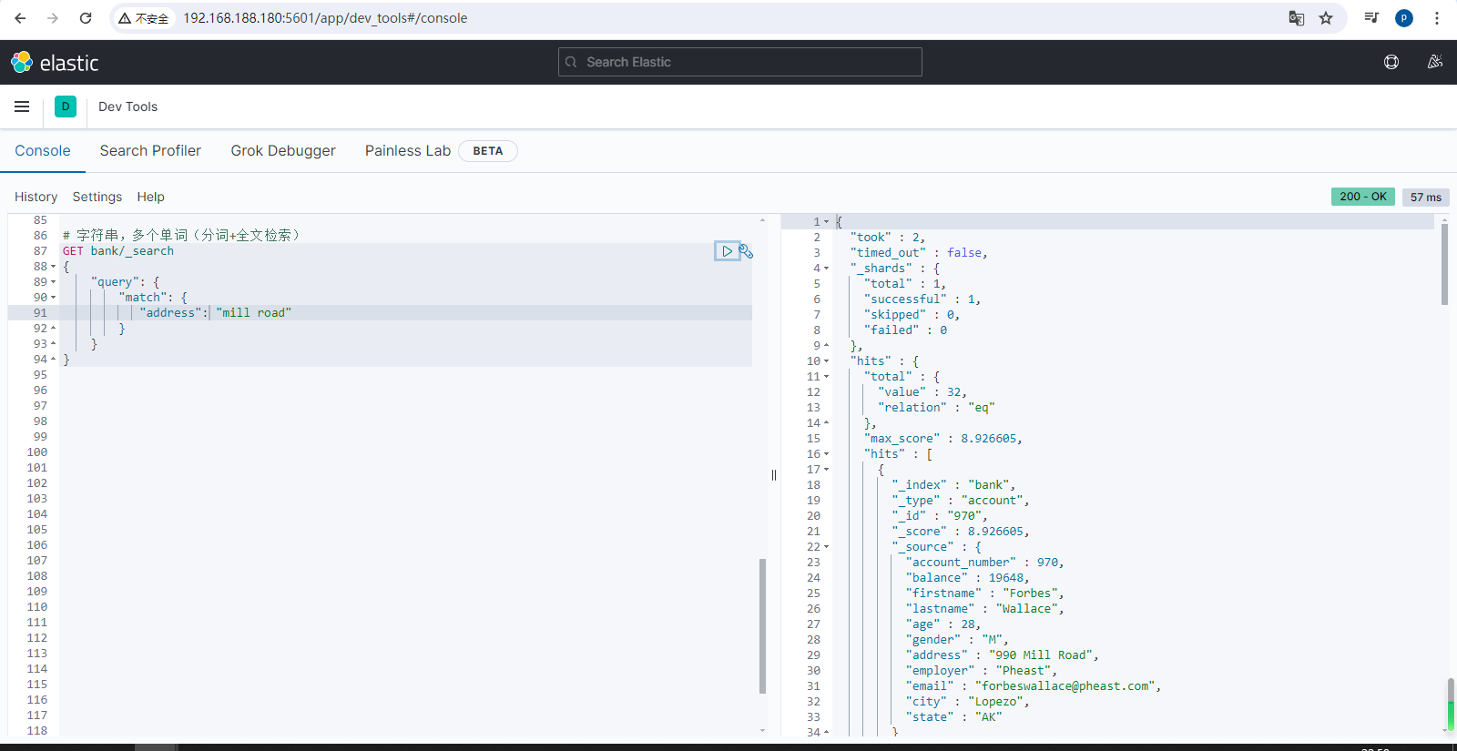Viewport: 1457px width, 751px height.
Task: Collapse first hit object at output line 17
Action: (827, 470)
